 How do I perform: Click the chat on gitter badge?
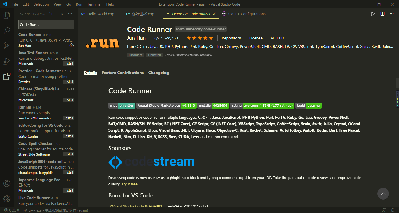[x=122, y=106]
